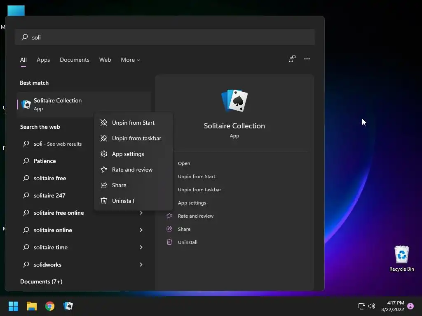Select the solitaire time suggestion text
This screenshot has height=316, width=422.
(51, 247)
